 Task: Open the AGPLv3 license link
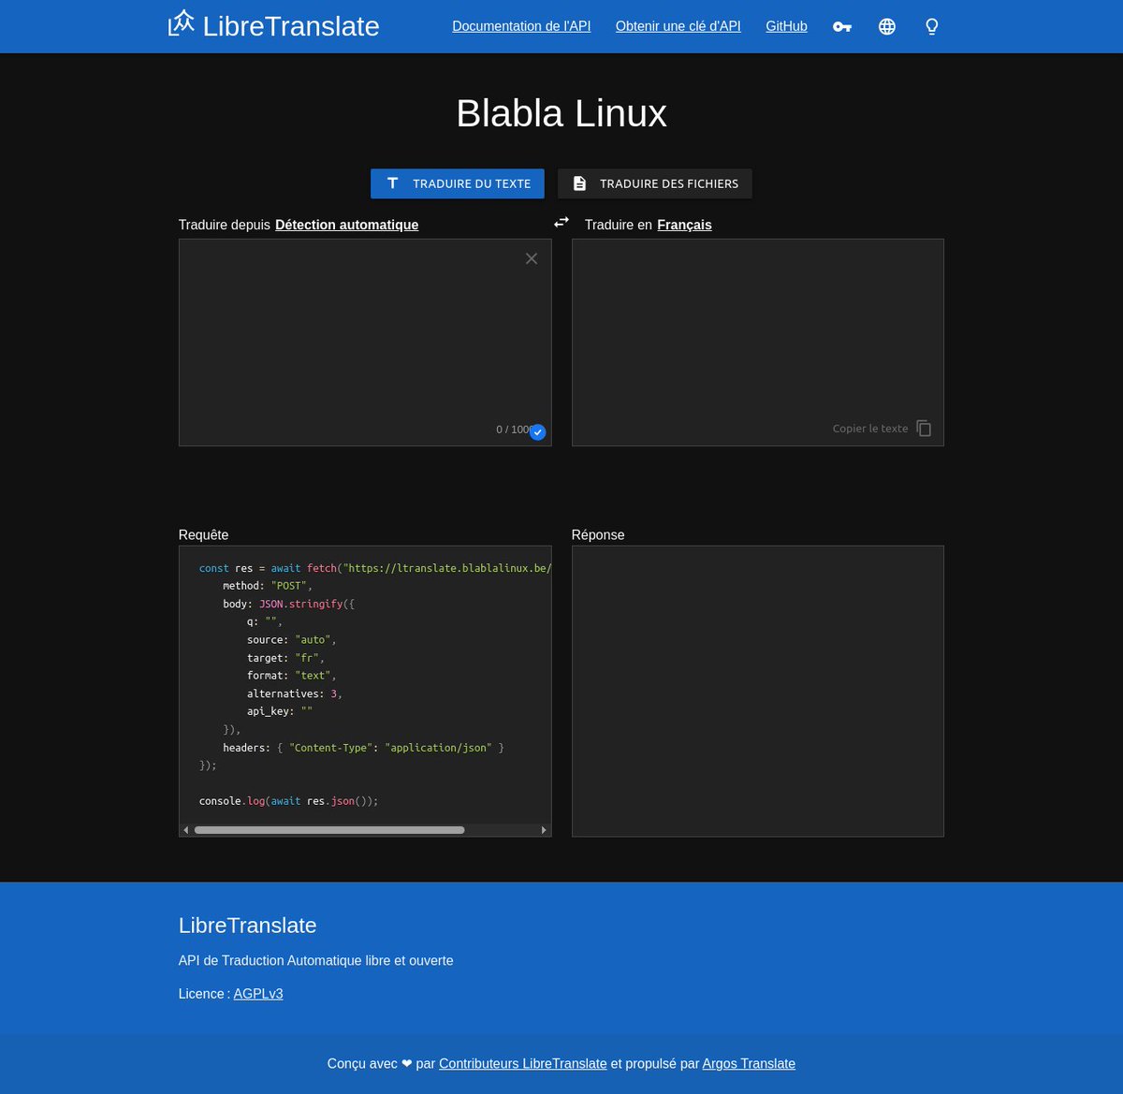pyautogui.click(x=257, y=993)
